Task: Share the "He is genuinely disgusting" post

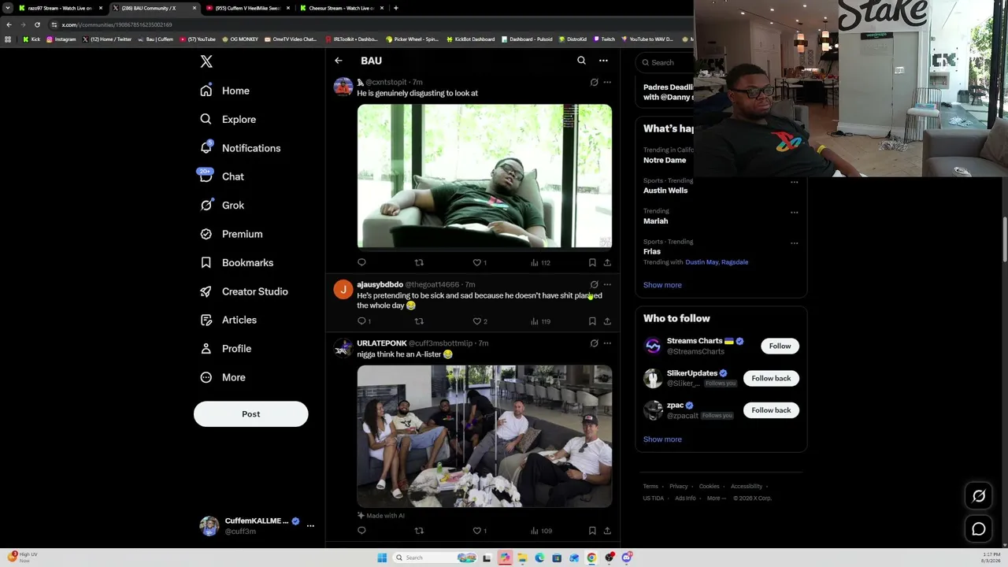Action: 607,262
